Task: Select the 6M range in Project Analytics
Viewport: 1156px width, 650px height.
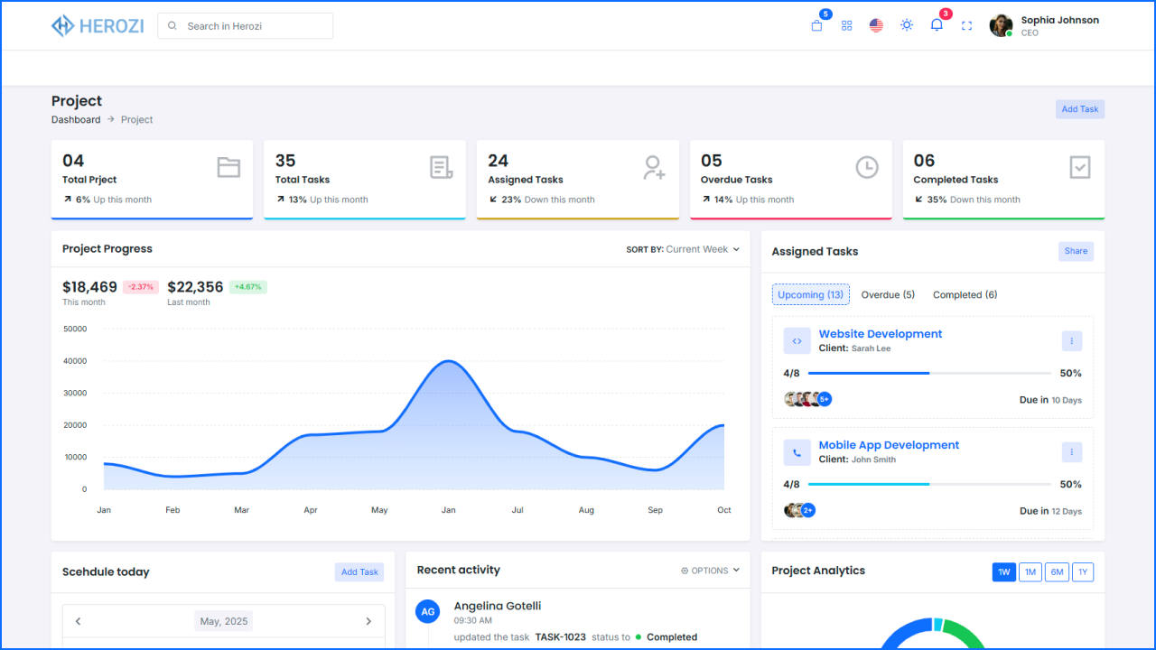Action: (x=1056, y=571)
